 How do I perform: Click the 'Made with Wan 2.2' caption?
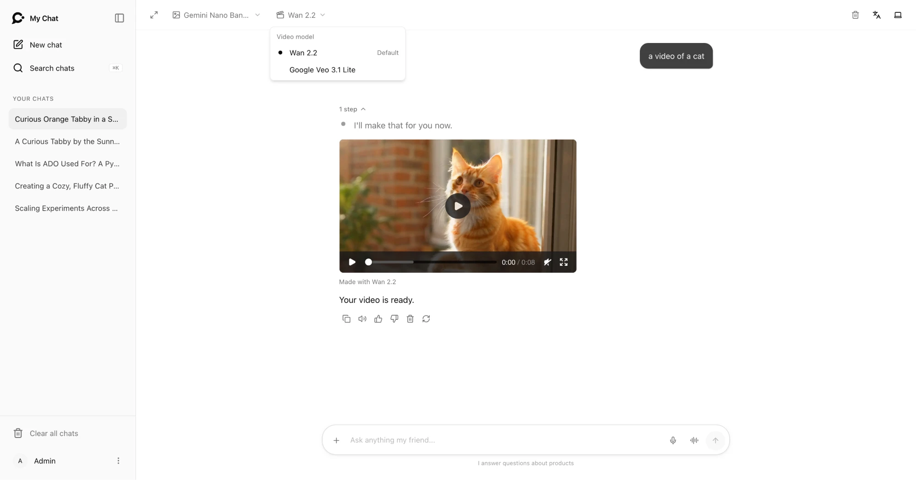pos(367,282)
